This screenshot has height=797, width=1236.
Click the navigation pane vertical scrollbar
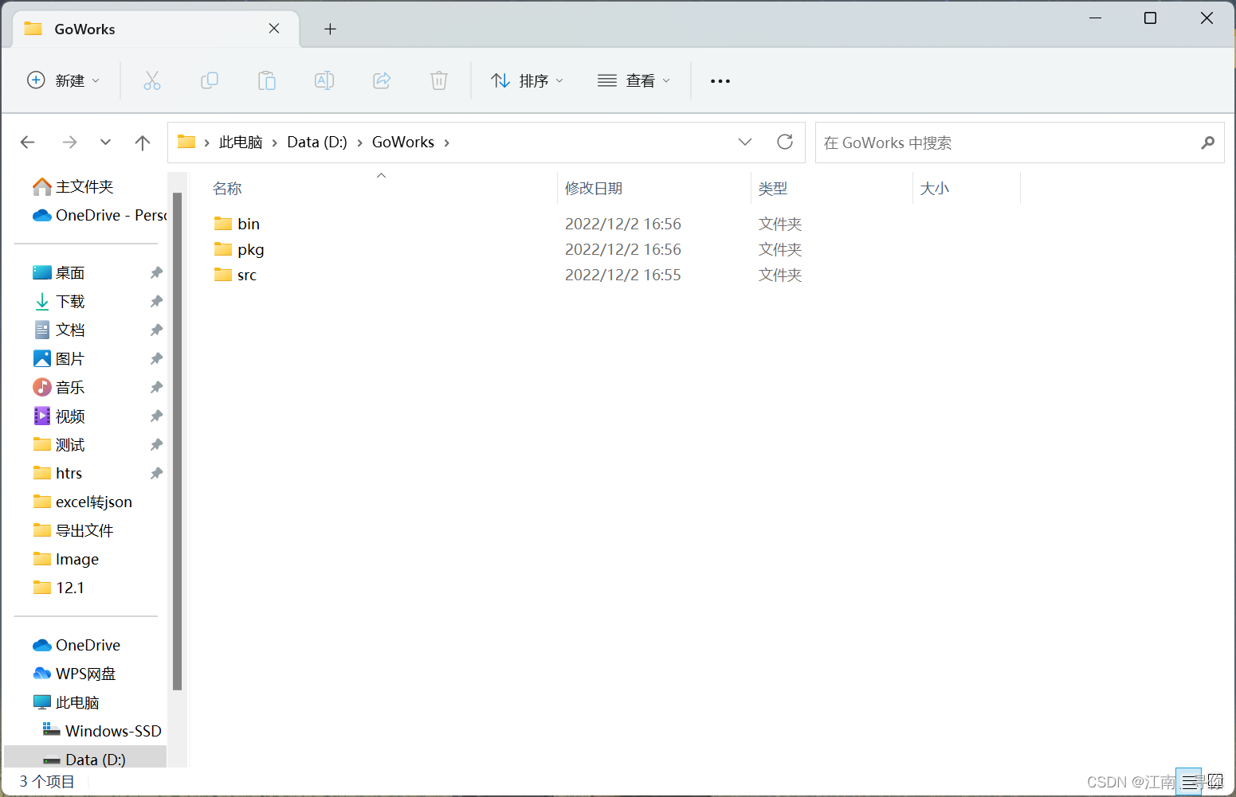click(x=177, y=441)
